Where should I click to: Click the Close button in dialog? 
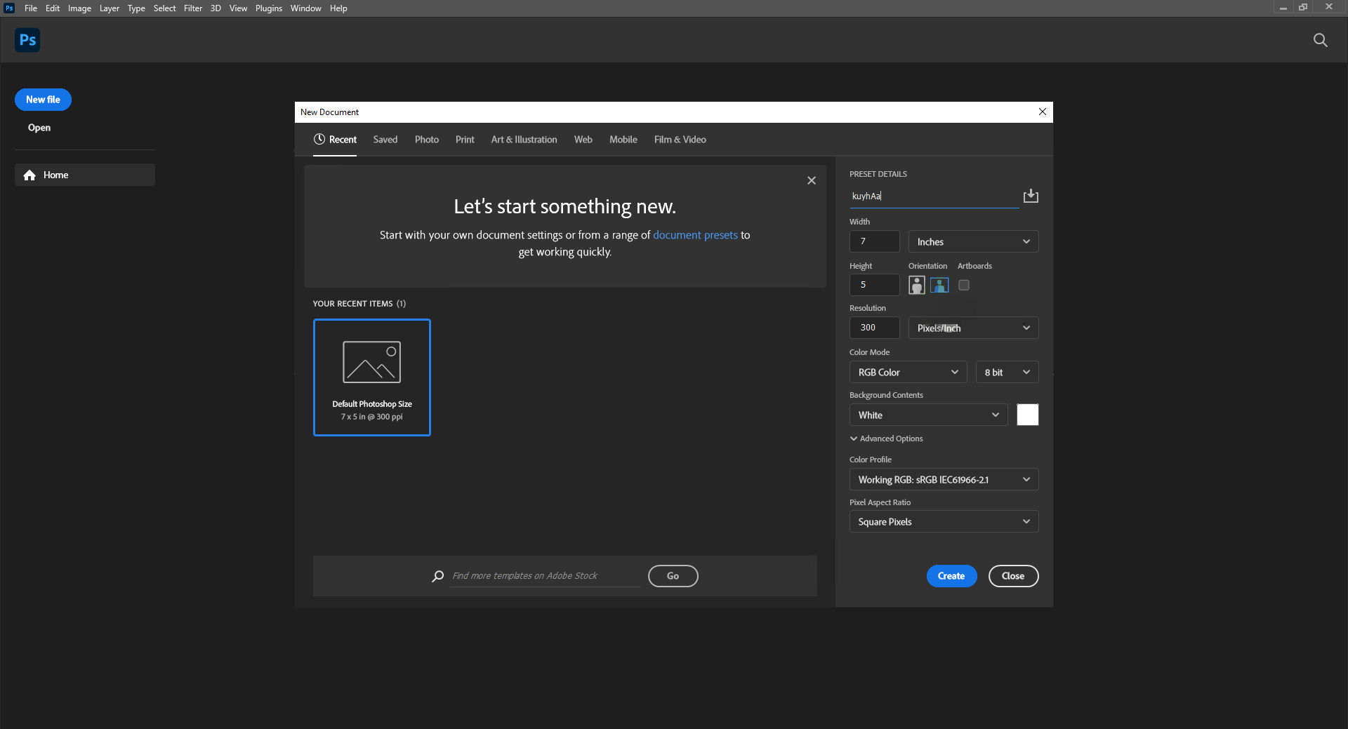click(x=1013, y=576)
